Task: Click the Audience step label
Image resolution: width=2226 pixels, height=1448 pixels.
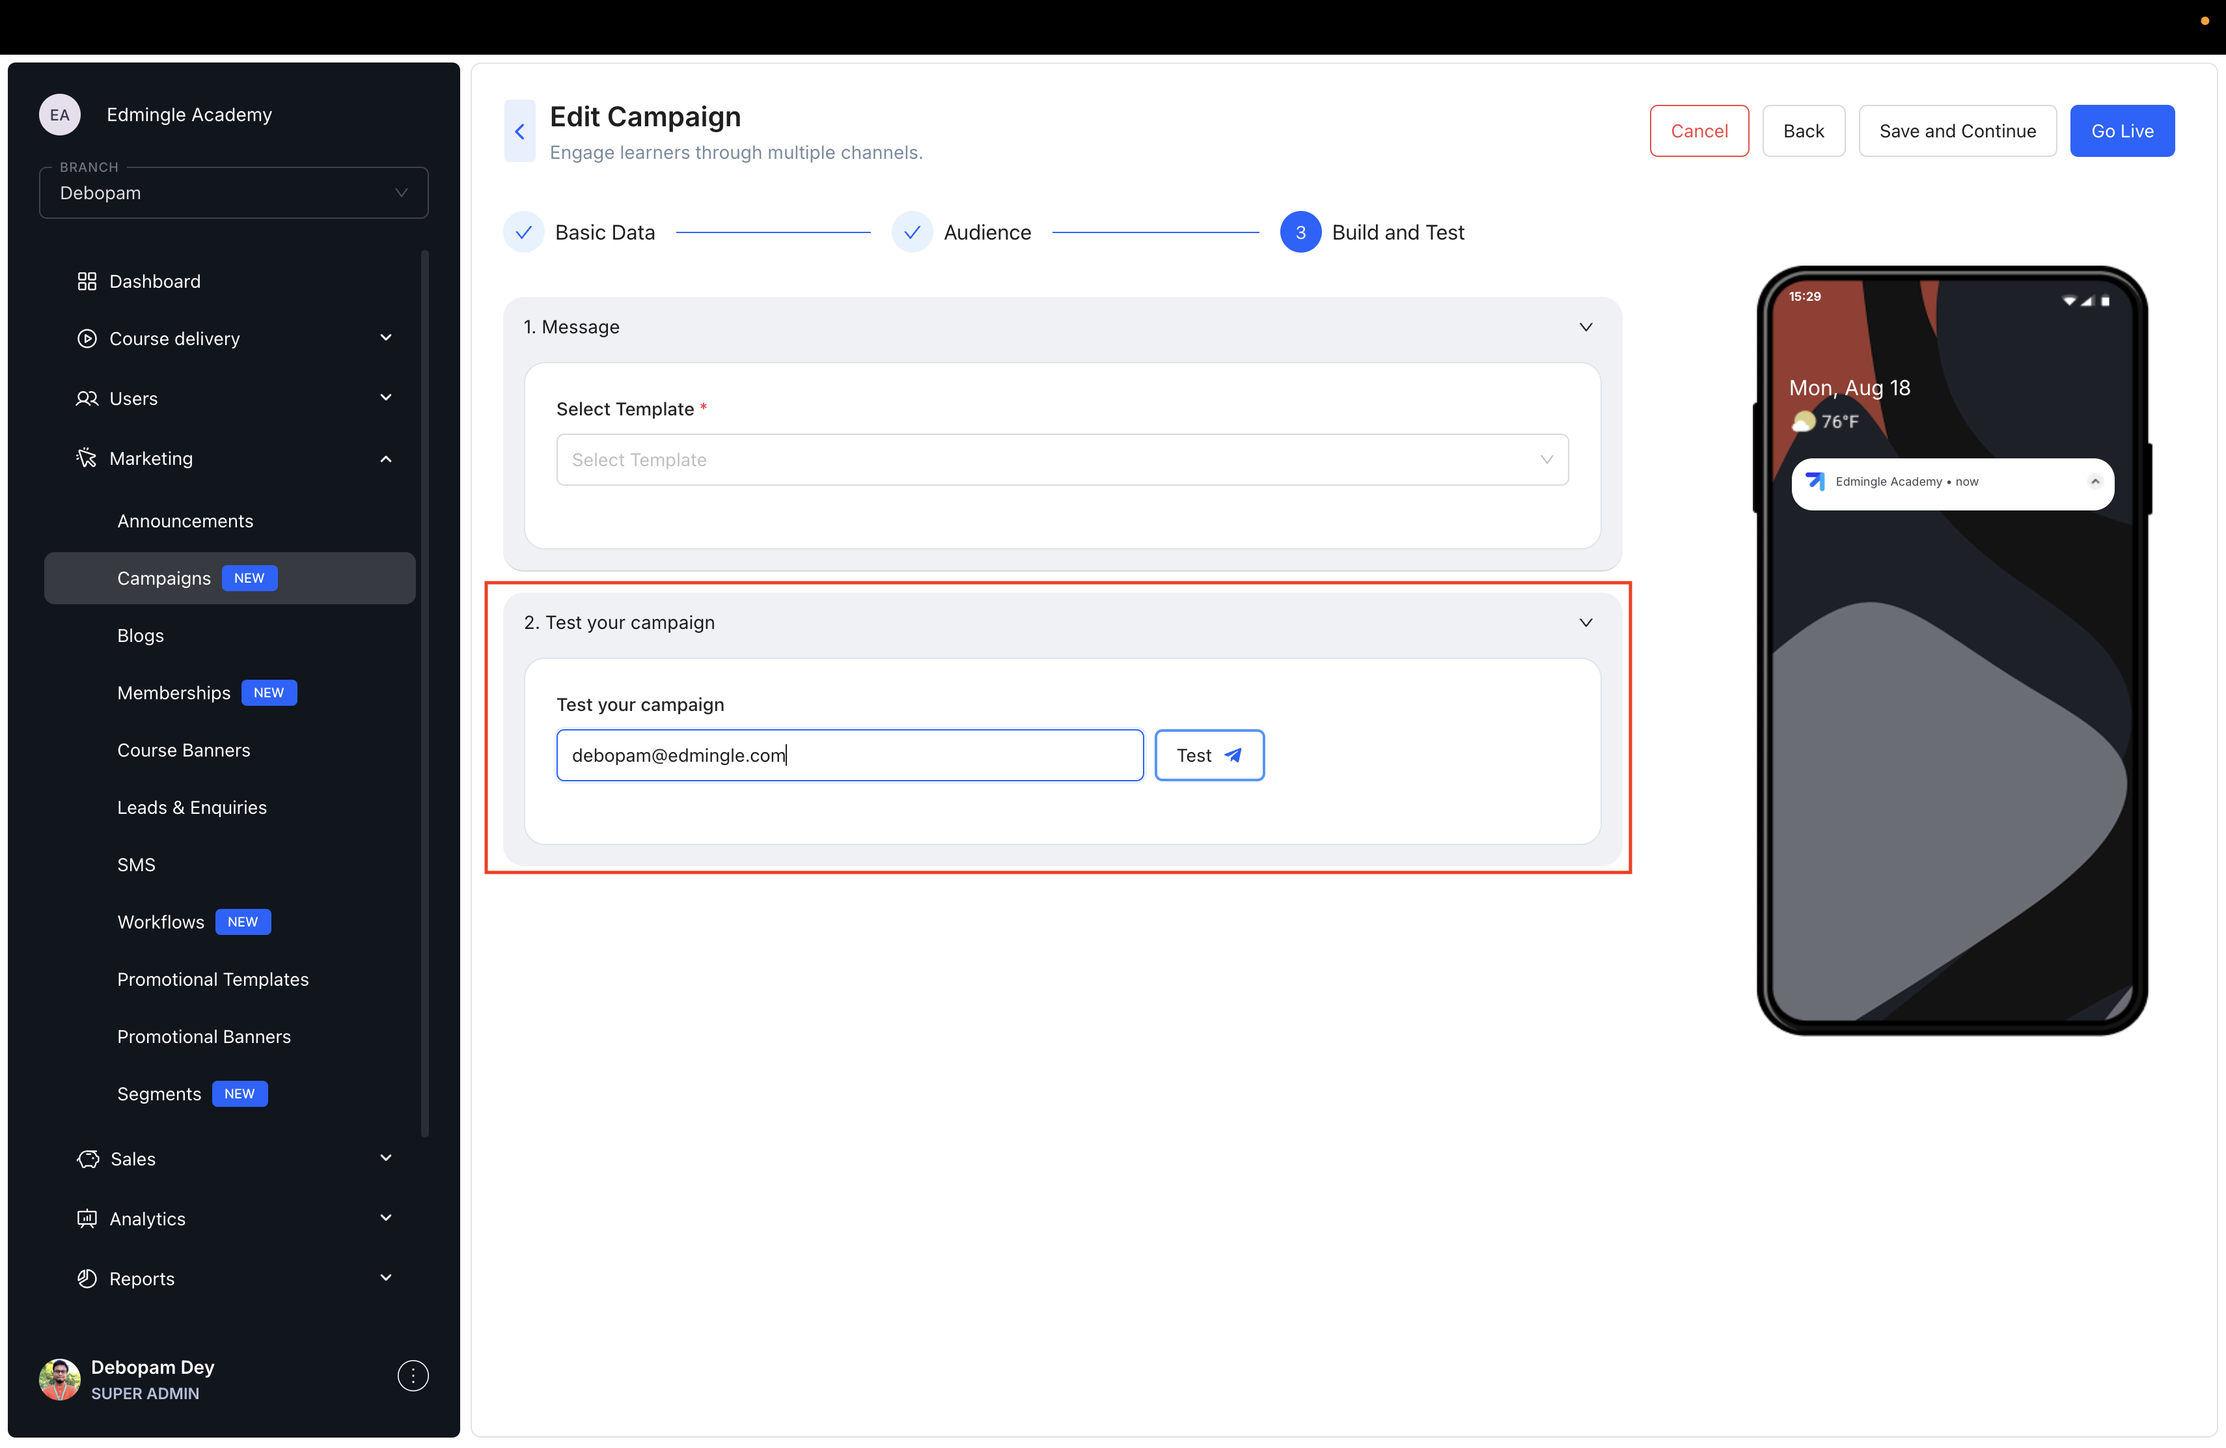Action: pos(987,232)
